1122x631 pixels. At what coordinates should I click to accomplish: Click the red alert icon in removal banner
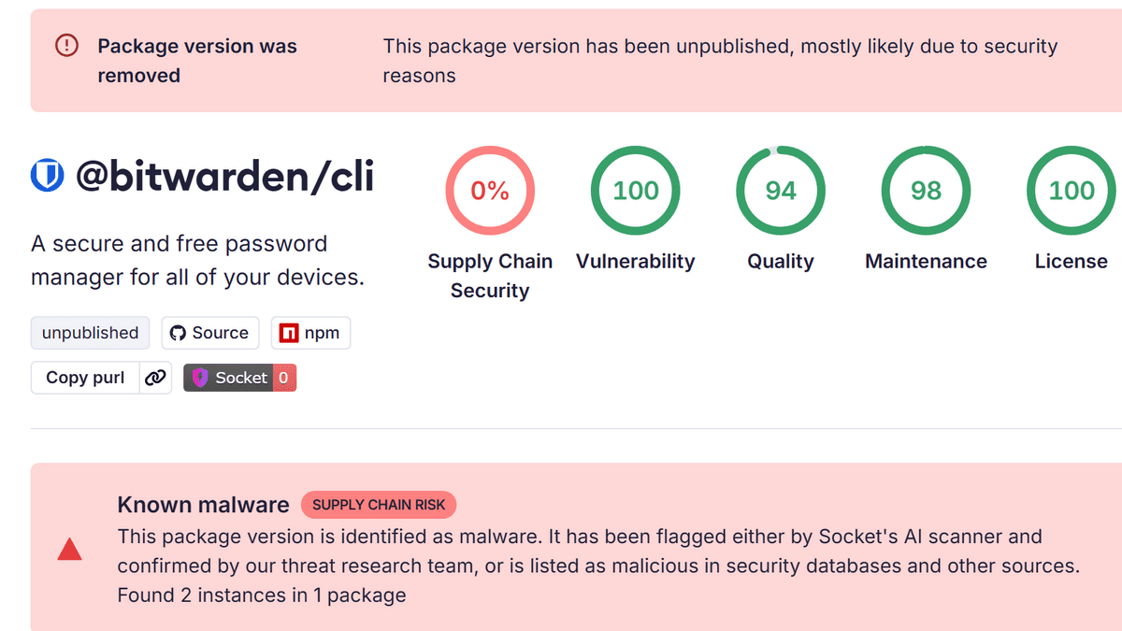coord(67,45)
